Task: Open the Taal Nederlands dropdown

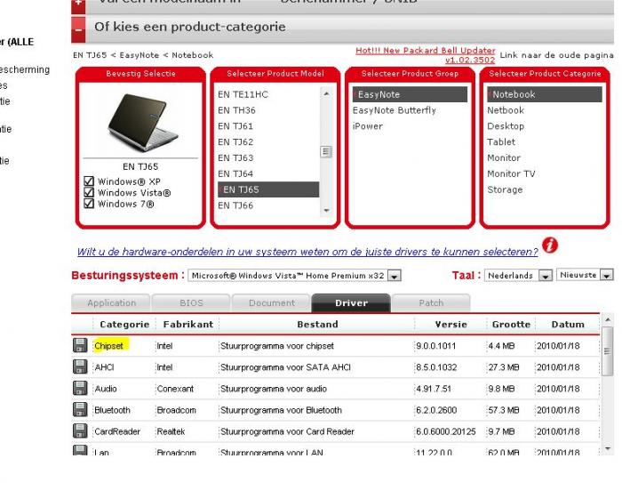Action: click(x=518, y=275)
